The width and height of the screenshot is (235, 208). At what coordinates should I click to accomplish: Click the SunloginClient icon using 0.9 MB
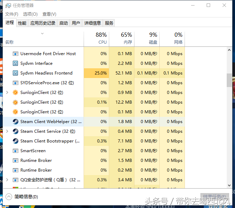point(15,93)
